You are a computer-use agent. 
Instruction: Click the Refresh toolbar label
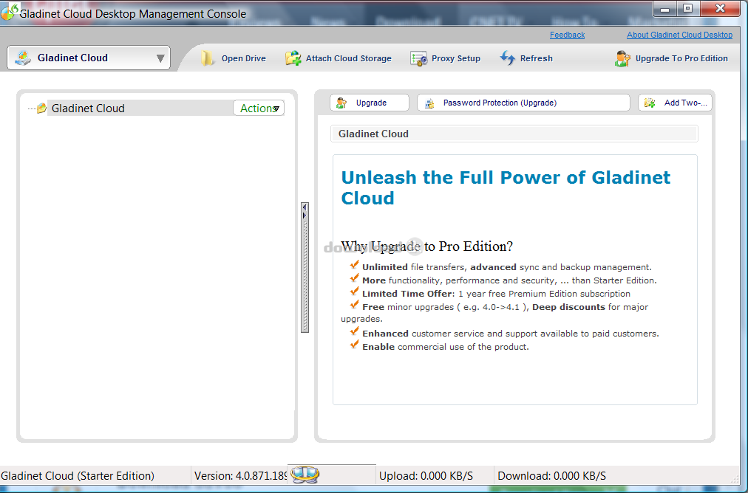(x=536, y=58)
